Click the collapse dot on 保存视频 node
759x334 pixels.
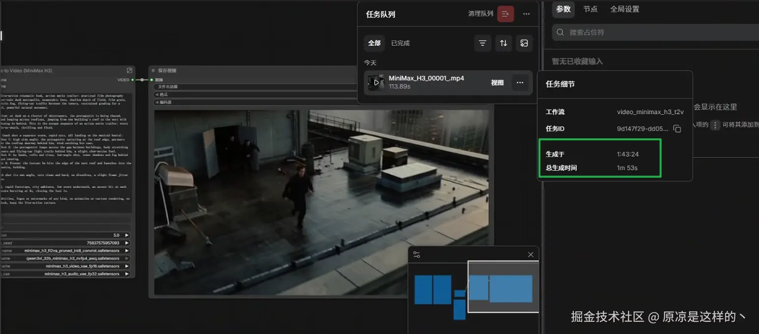pyautogui.click(x=153, y=70)
